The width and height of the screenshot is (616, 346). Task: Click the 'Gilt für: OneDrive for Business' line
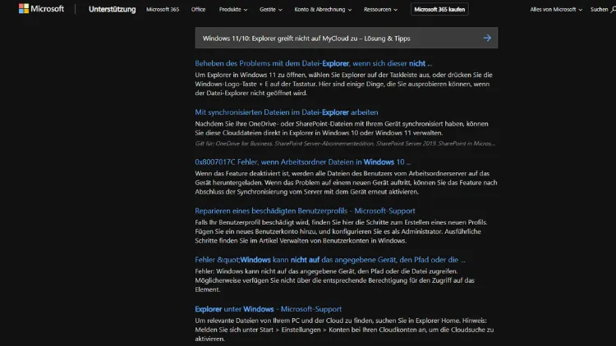pos(345,143)
